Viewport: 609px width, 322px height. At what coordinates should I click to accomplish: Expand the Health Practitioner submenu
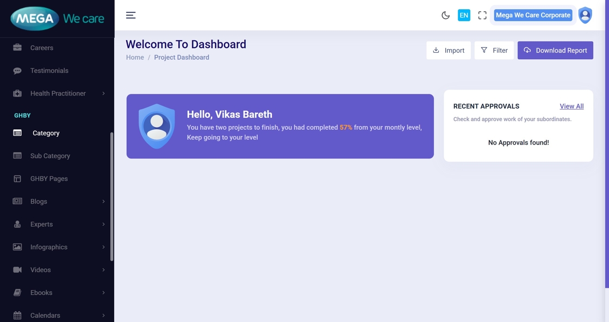[x=58, y=93]
